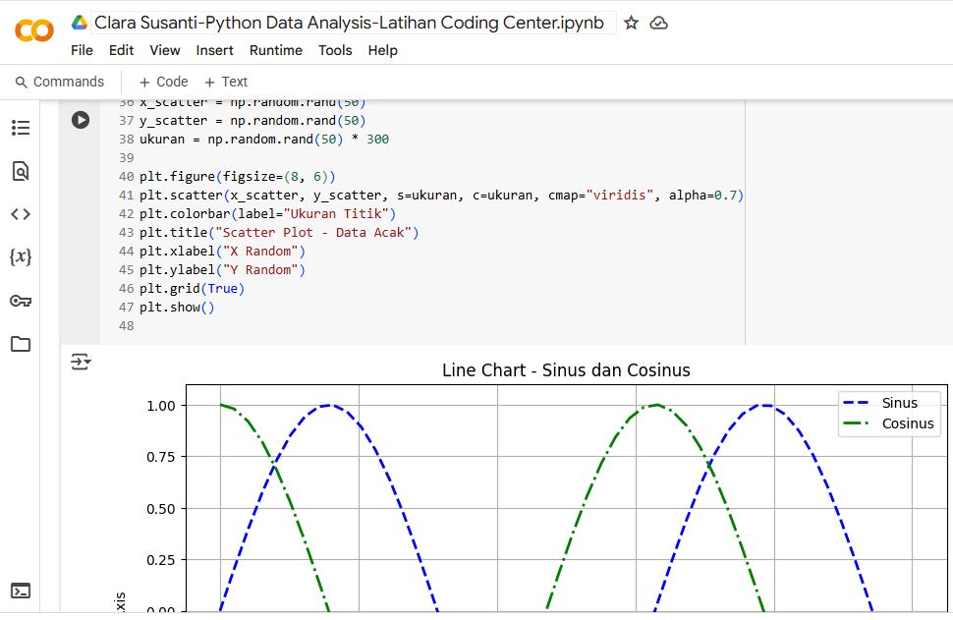The height and width of the screenshot is (620, 953).
Task: Click the 0.50 y-axis tick label
Action: pos(161,508)
